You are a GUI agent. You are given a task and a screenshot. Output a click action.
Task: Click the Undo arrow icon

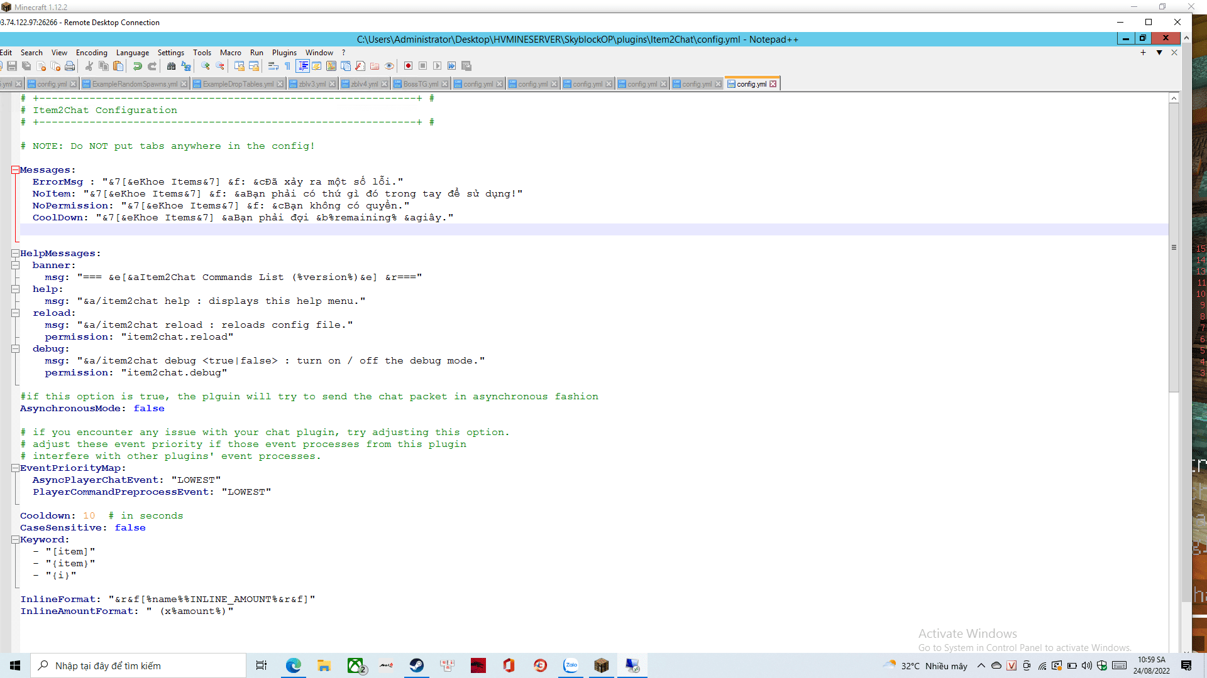pyautogui.click(x=137, y=66)
